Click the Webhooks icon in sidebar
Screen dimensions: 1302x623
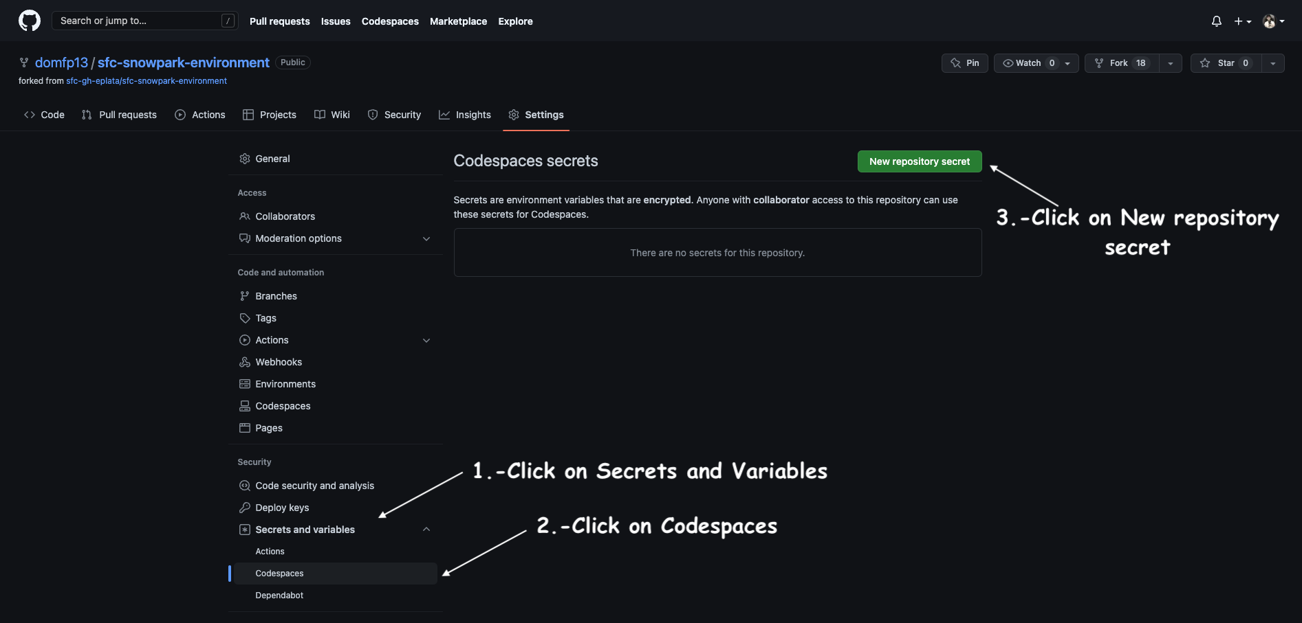coord(245,362)
